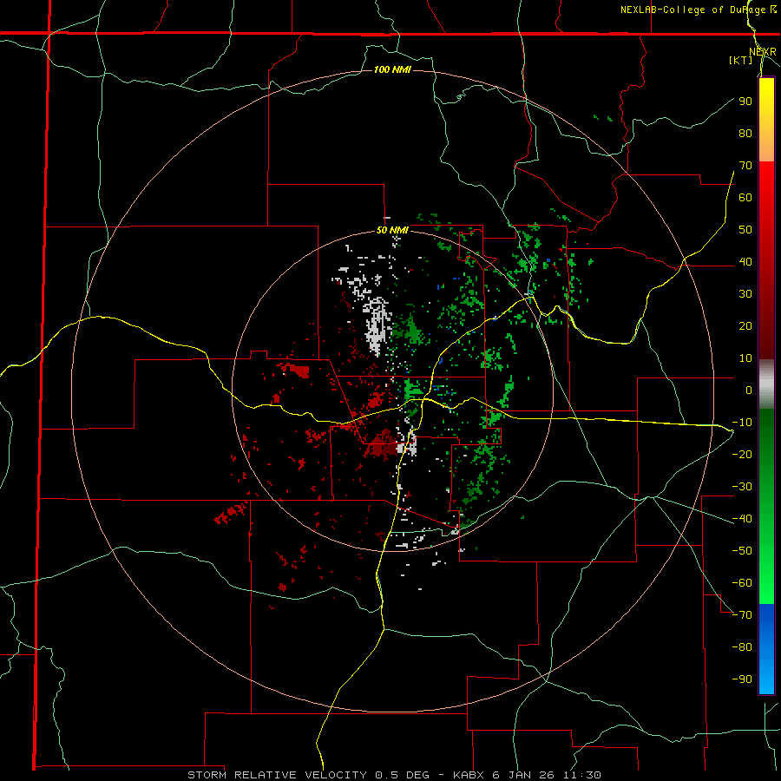
Task: Click the 30 value on velocity scale
Action: coord(745,294)
